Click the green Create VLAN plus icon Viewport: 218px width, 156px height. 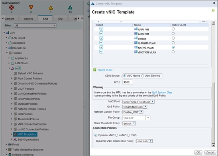pos(95,70)
